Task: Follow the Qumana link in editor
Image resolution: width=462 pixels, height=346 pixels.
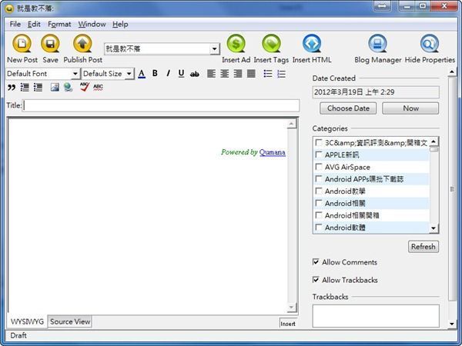Action: (273, 152)
